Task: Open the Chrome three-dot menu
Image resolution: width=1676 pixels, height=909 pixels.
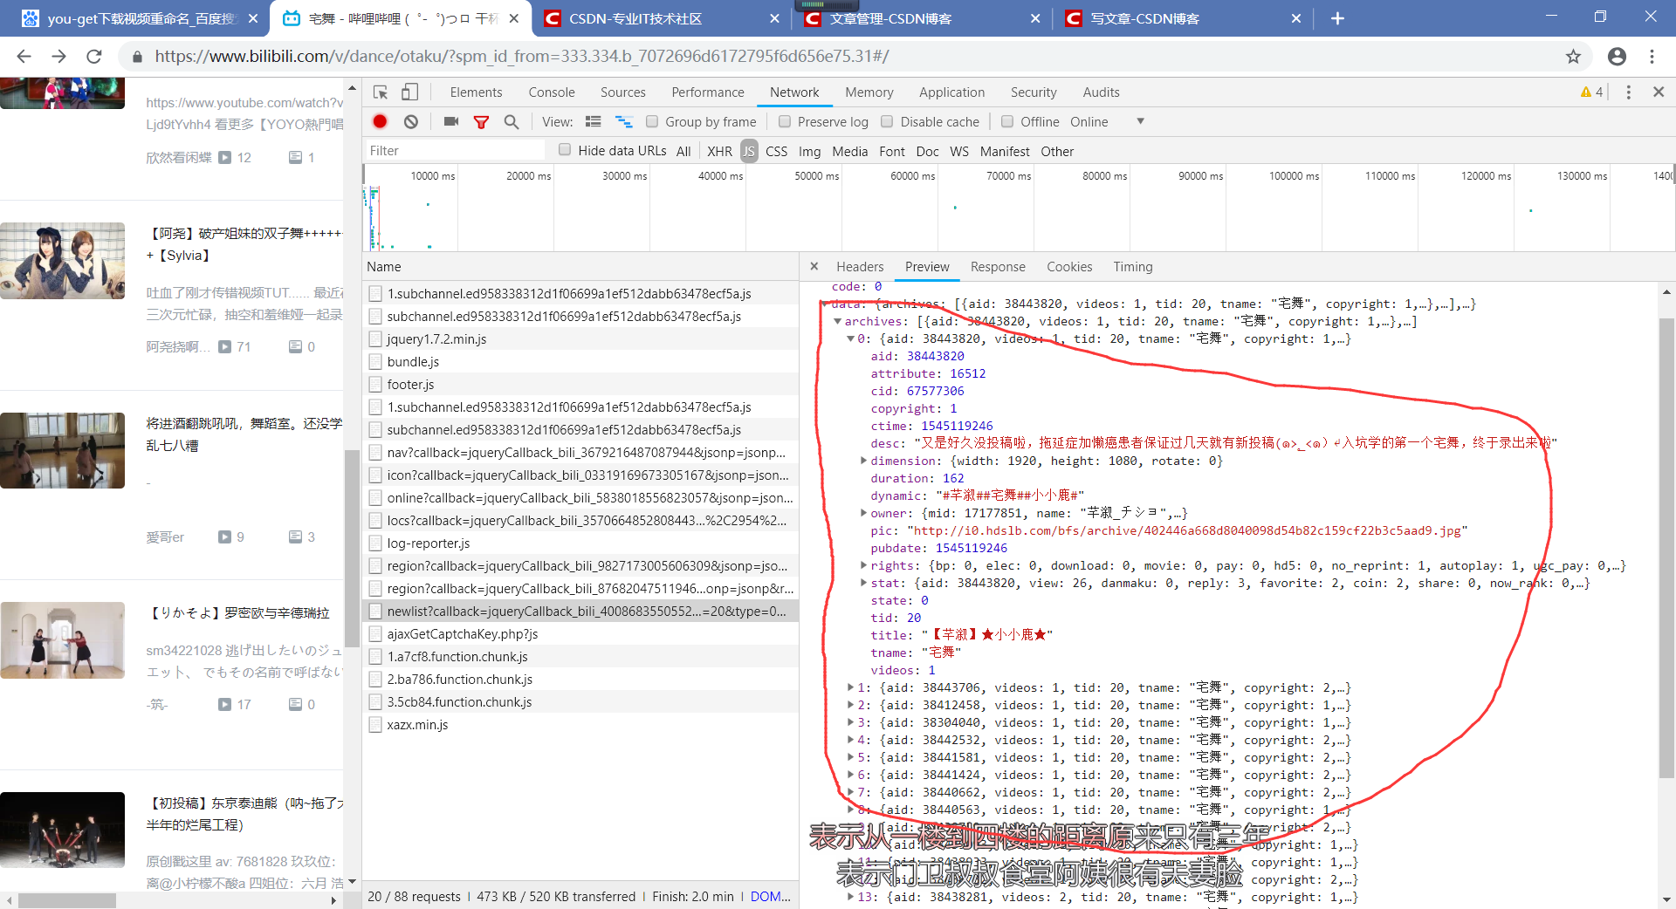Action: click(1652, 56)
